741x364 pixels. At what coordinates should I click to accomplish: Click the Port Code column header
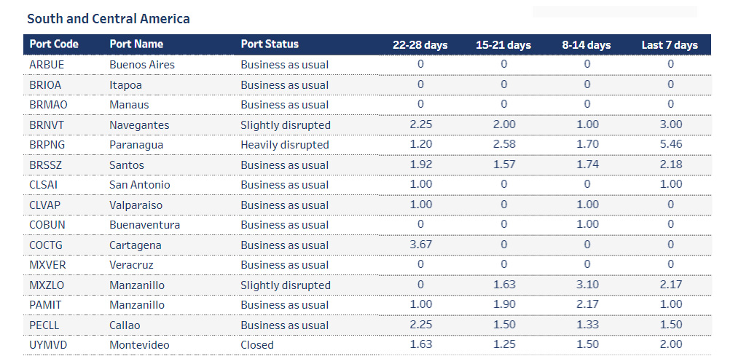pyautogui.click(x=54, y=44)
